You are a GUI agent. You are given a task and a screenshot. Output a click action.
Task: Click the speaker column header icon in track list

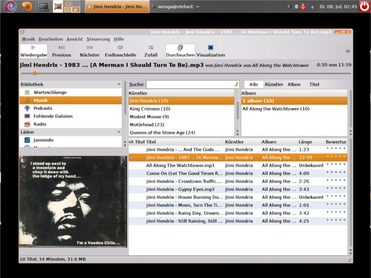coord(131,142)
